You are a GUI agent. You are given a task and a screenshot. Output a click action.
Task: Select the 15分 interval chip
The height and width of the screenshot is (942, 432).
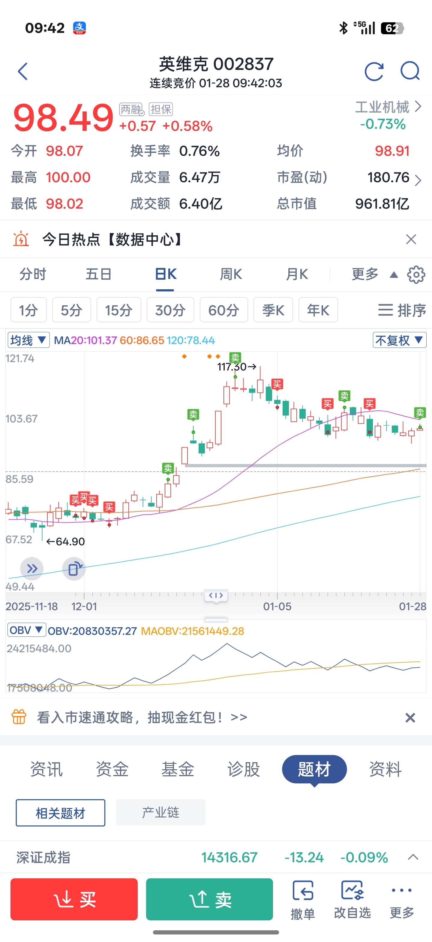(x=119, y=310)
